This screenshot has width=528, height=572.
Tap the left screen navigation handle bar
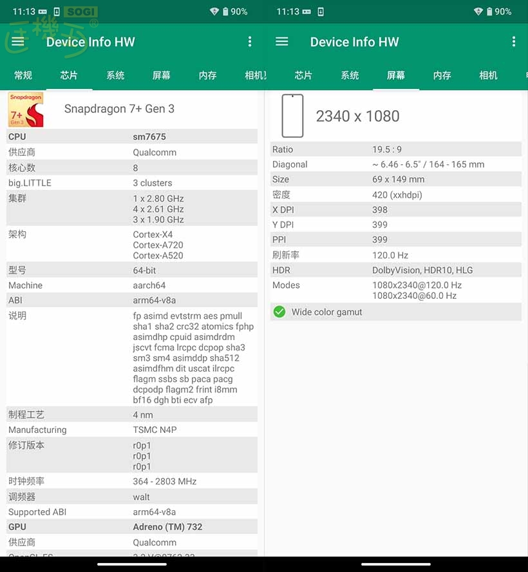[132, 564]
